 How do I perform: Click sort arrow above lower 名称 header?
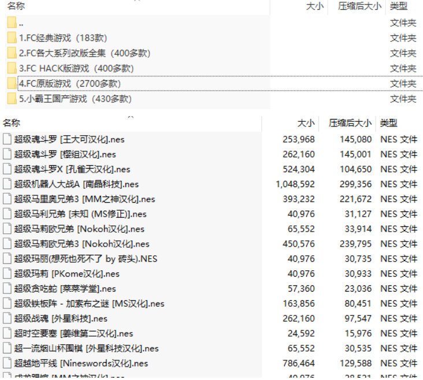pos(131,117)
